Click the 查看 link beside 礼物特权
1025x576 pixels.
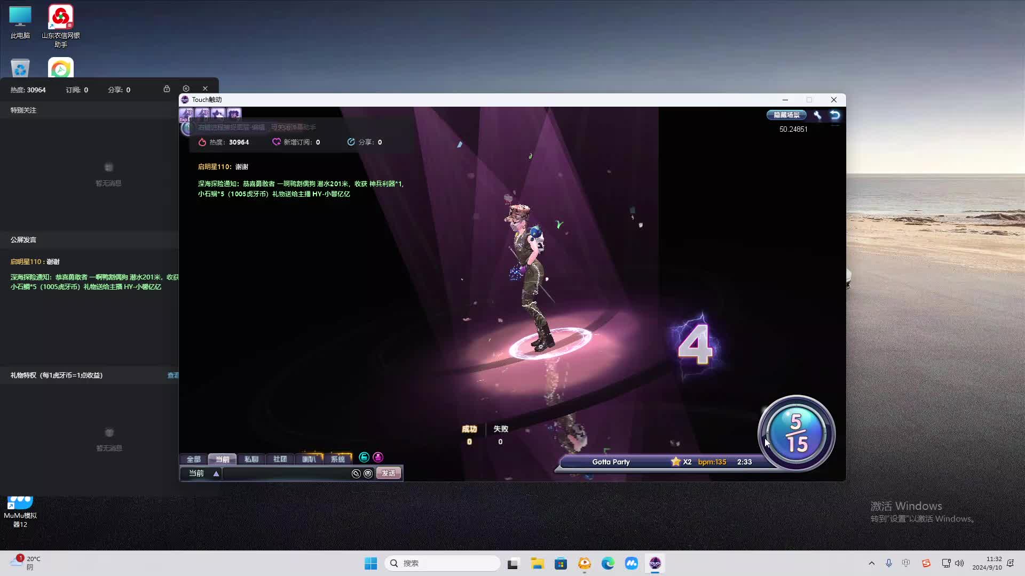point(173,375)
